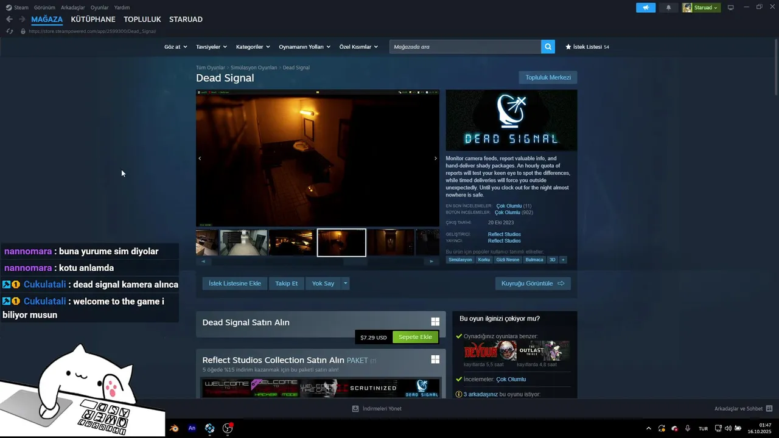
Task: Click the Takip Et button
Action: [x=286, y=283]
